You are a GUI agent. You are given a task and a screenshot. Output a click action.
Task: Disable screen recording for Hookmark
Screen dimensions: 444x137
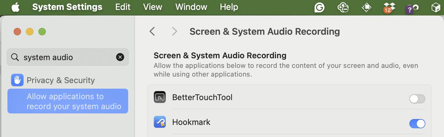pos(417,124)
